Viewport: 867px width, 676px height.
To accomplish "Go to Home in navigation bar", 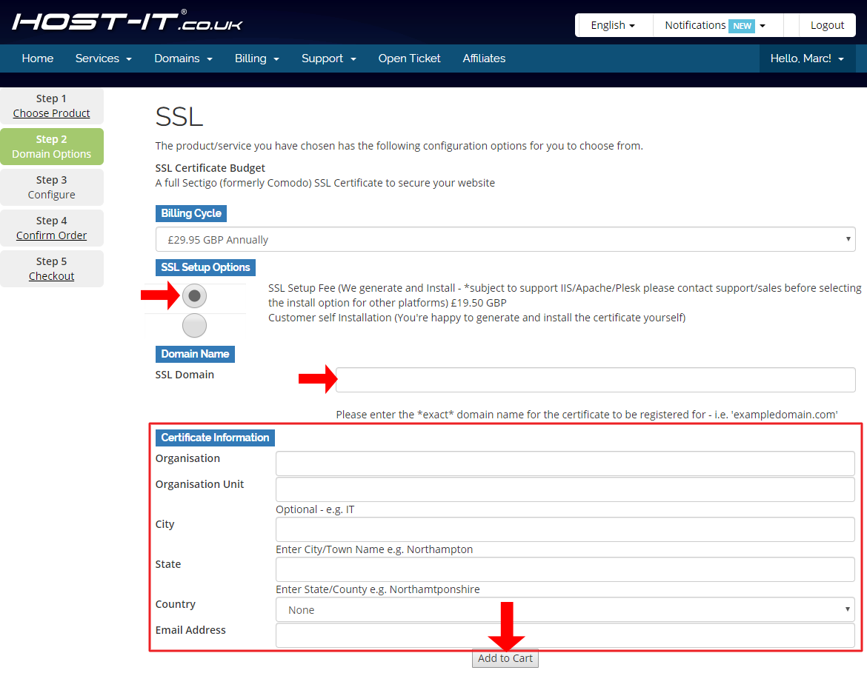I will pyautogui.click(x=38, y=58).
